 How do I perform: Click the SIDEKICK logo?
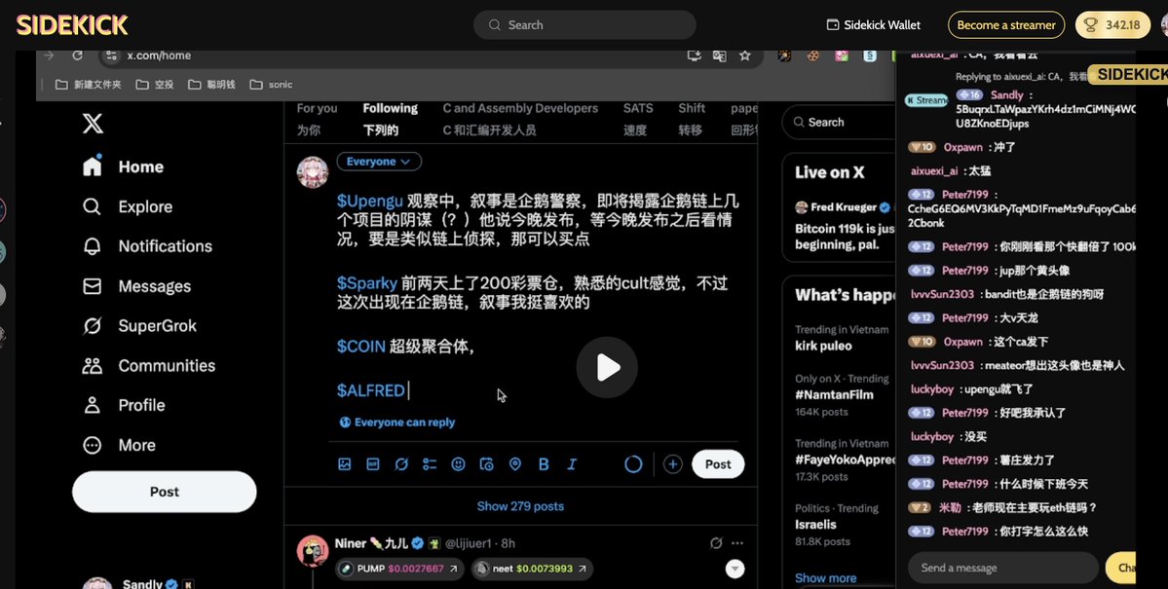click(72, 25)
